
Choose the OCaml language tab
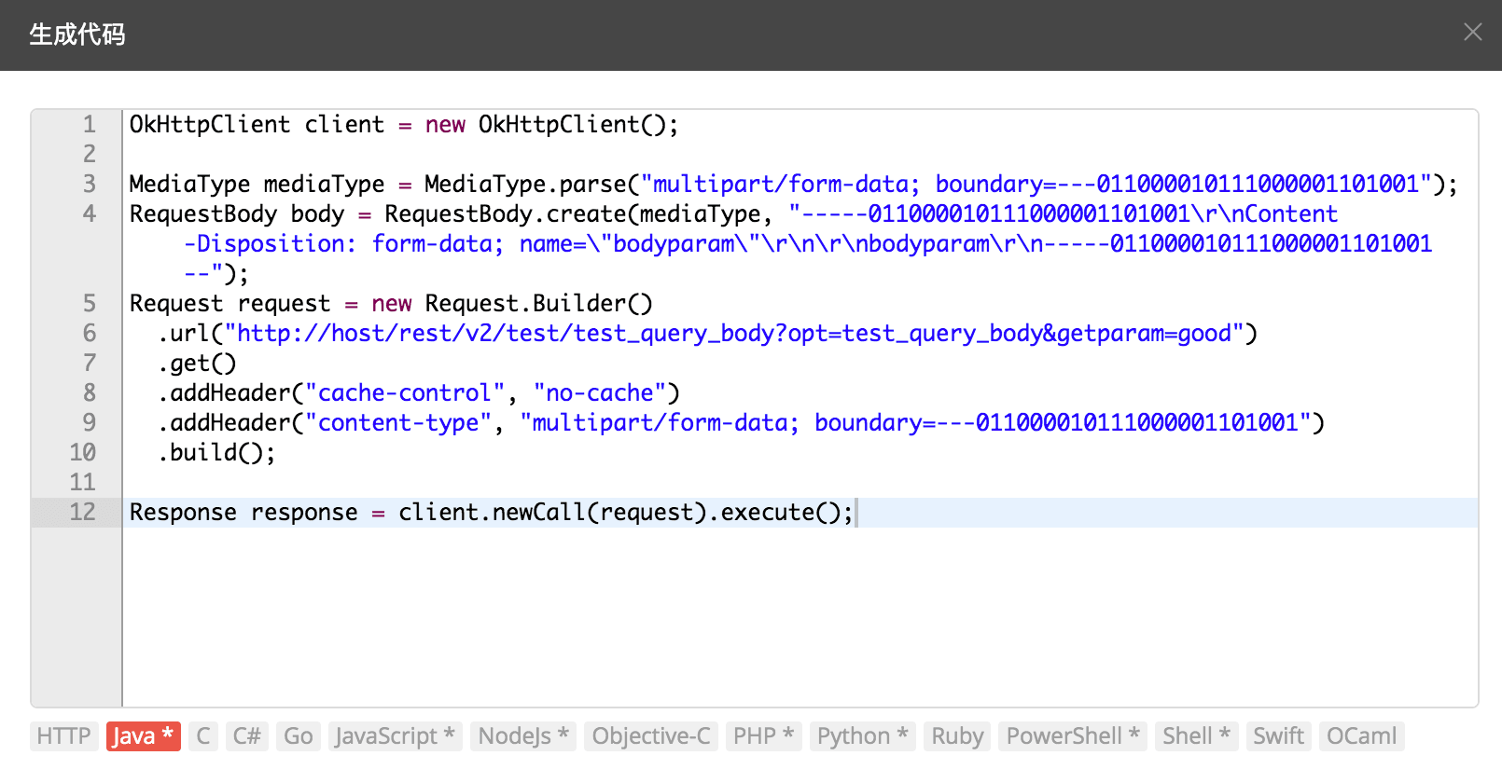[x=1361, y=736]
